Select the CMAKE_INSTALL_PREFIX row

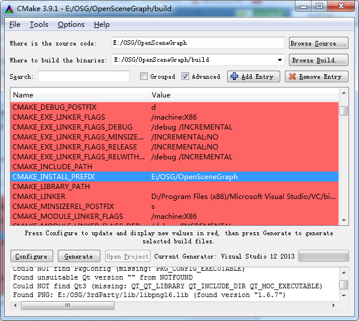click(81, 176)
